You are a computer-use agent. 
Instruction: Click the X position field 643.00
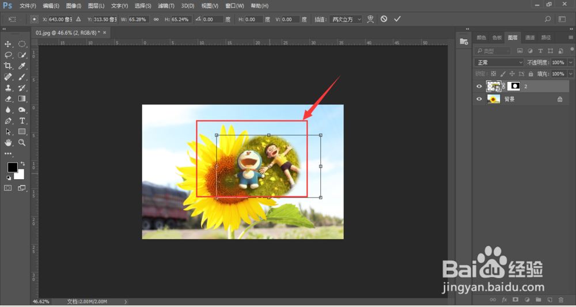coord(60,19)
